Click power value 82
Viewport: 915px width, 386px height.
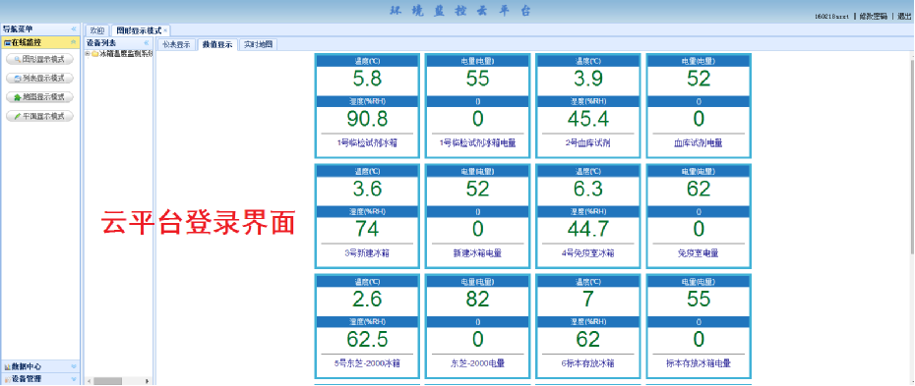click(x=477, y=300)
